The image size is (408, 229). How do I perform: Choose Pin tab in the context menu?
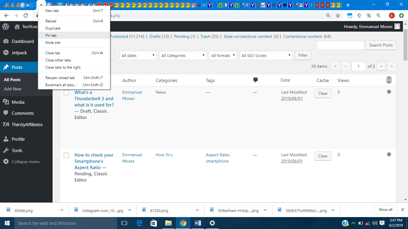74,35
